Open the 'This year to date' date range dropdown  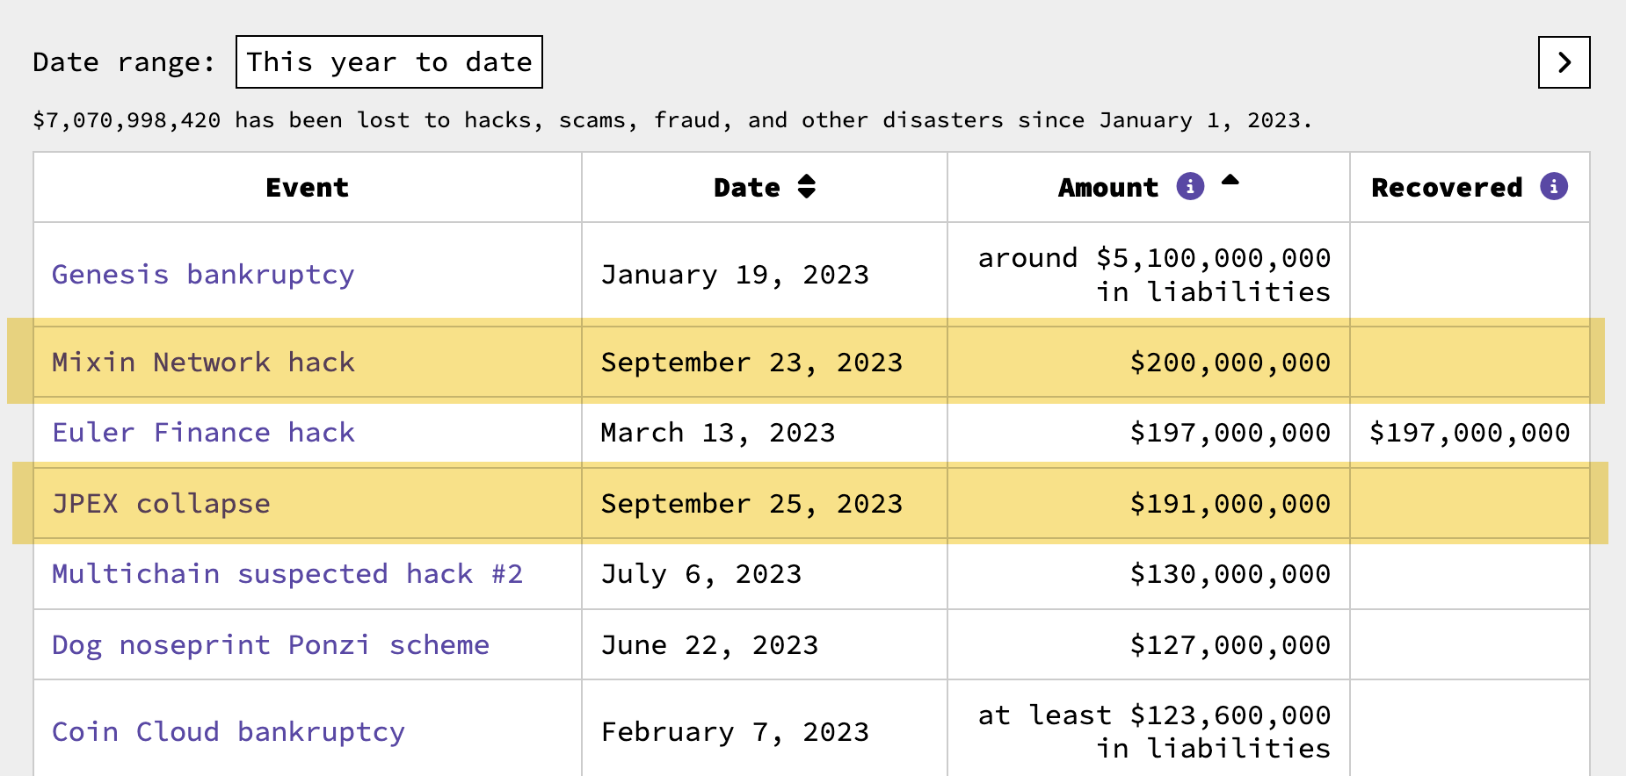click(x=388, y=62)
